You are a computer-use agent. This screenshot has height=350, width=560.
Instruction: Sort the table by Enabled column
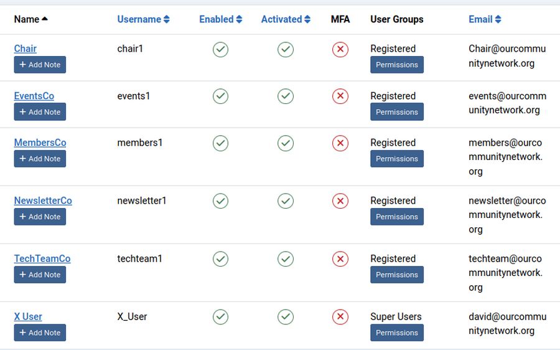click(220, 19)
